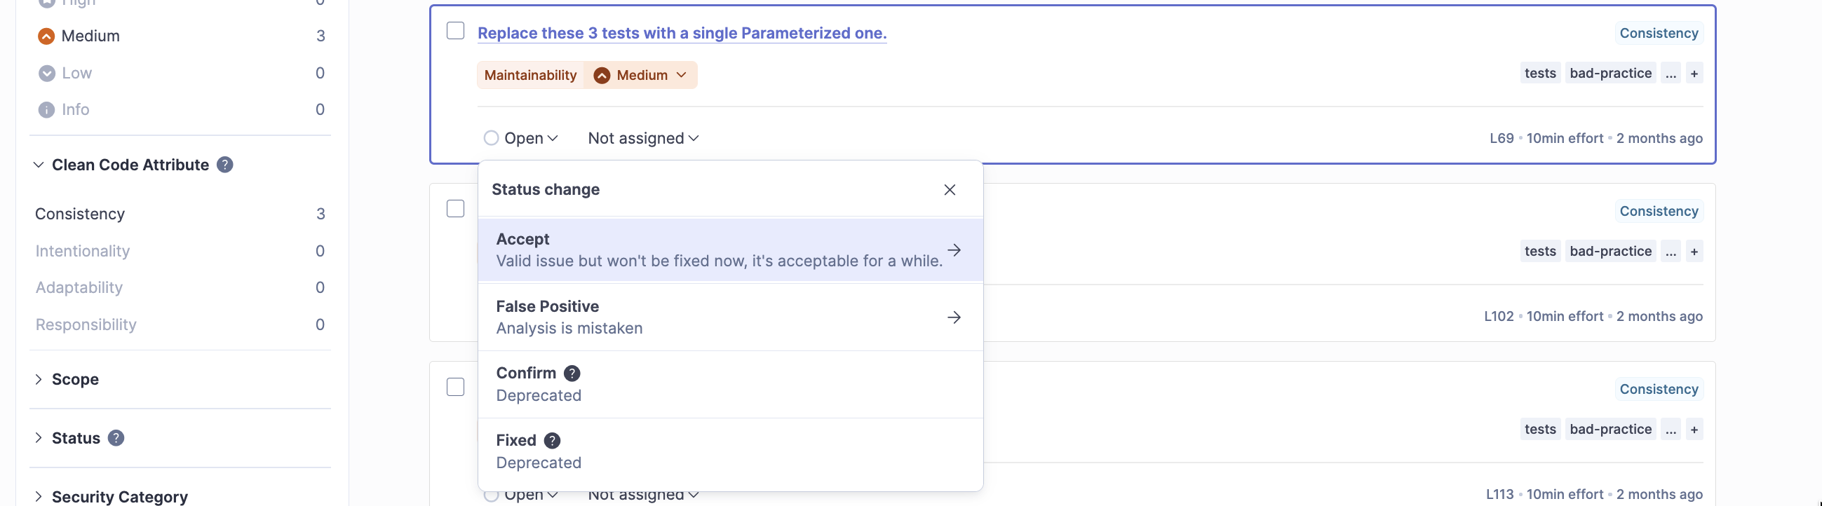Check the third issue's selection checkbox
The height and width of the screenshot is (506, 1822).
click(x=456, y=388)
